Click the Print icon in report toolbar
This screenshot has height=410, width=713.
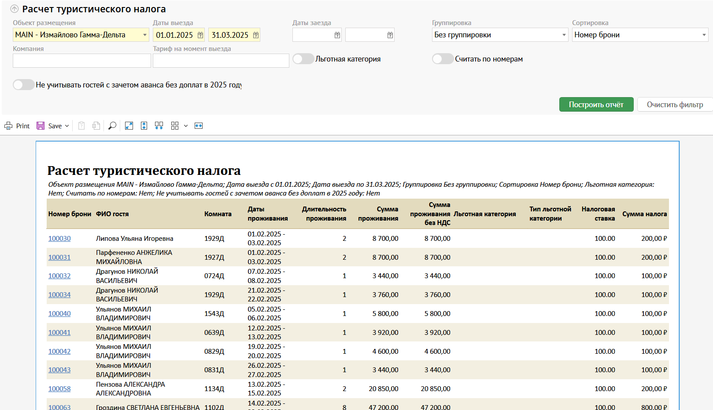point(9,126)
